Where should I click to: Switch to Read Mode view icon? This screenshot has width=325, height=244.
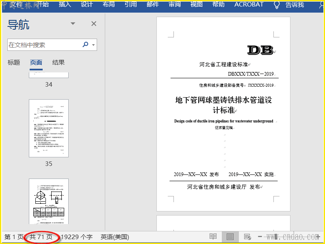point(213,237)
